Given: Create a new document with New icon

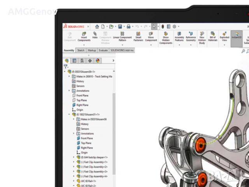Looking at the screenshot, I should (103, 26).
